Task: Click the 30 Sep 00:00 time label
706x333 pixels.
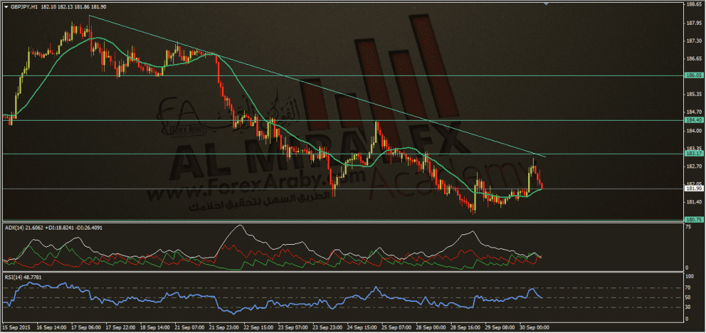Action: tap(535, 327)
